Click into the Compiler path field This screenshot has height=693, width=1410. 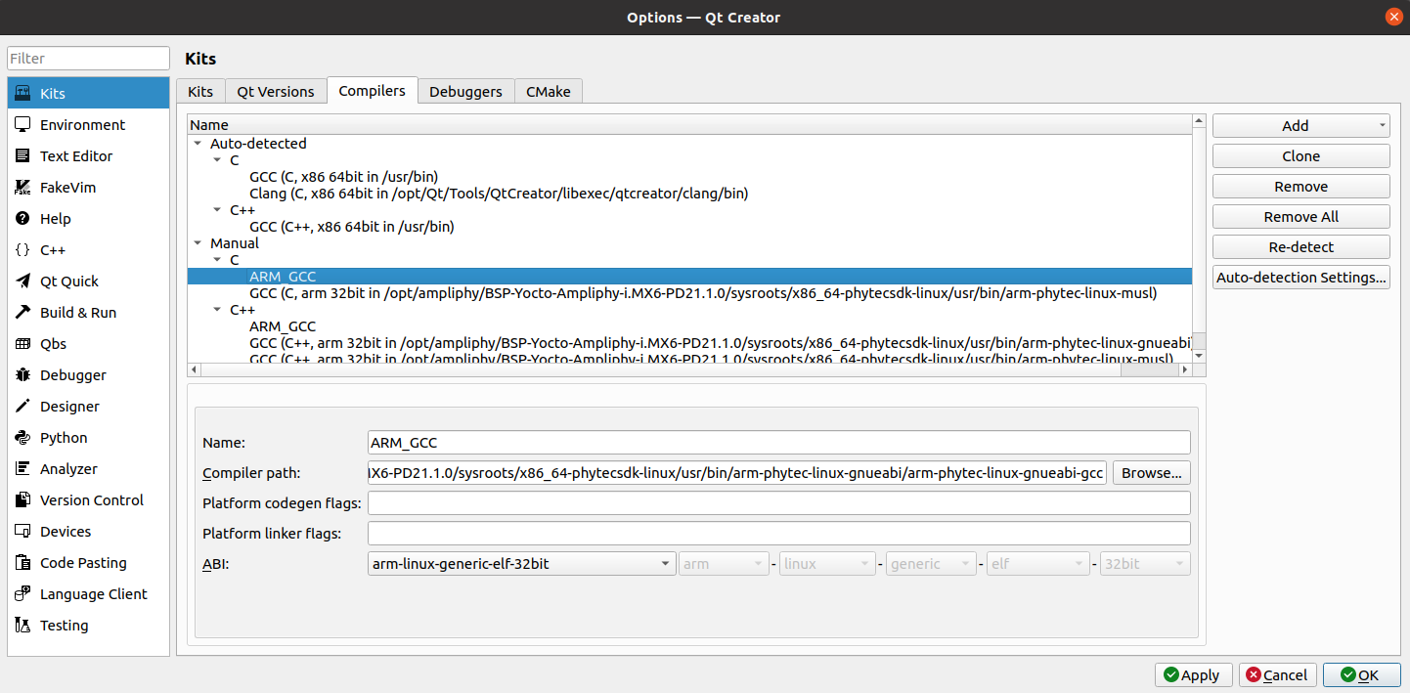pos(737,473)
